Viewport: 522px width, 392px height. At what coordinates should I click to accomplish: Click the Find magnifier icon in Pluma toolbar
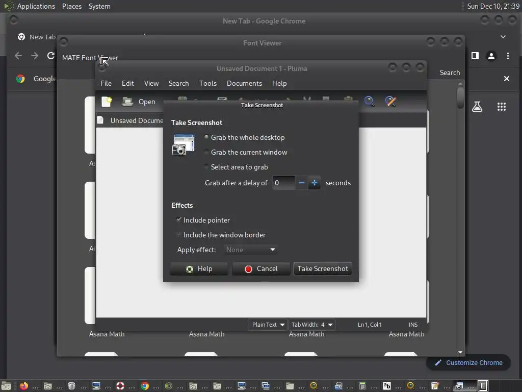click(369, 102)
